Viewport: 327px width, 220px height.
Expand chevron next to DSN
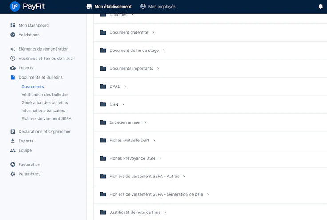click(x=123, y=104)
